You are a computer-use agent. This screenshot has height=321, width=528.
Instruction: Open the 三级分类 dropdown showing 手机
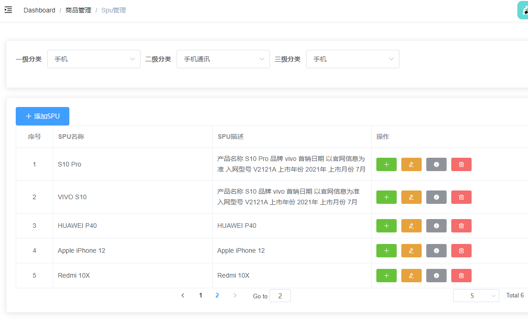pyautogui.click(x=353, y=59)
